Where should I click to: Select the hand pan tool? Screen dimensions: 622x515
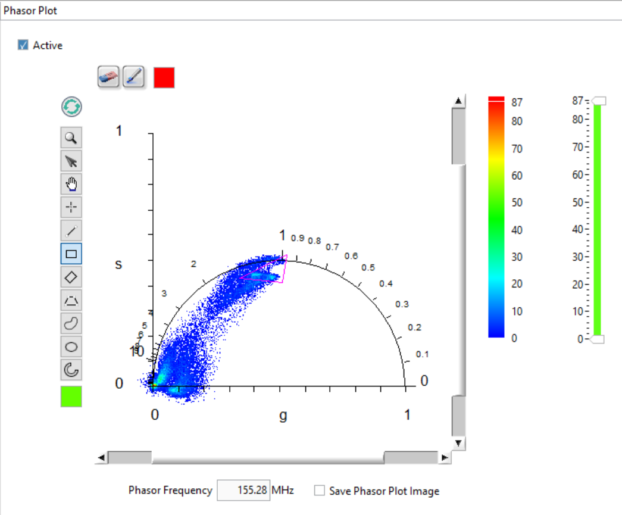[71, 184]
